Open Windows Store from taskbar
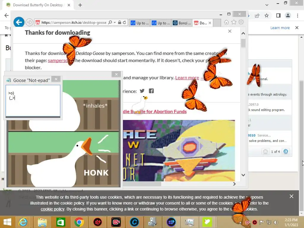Viewport: 304px width, 228px height. [61, 222]
